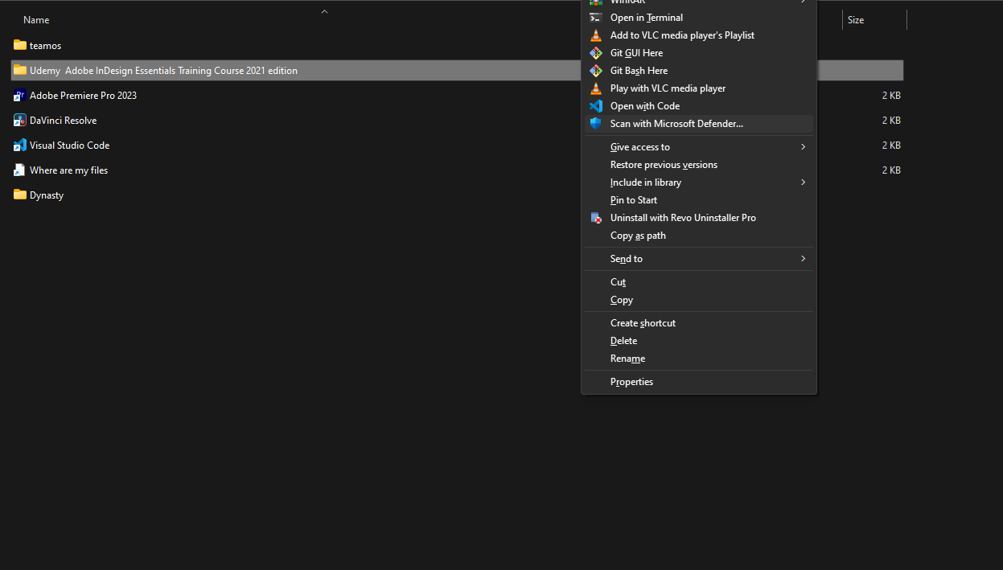Click the Microsoft Defender shield icon
The image size is (1003, 570).
[596, 124]
